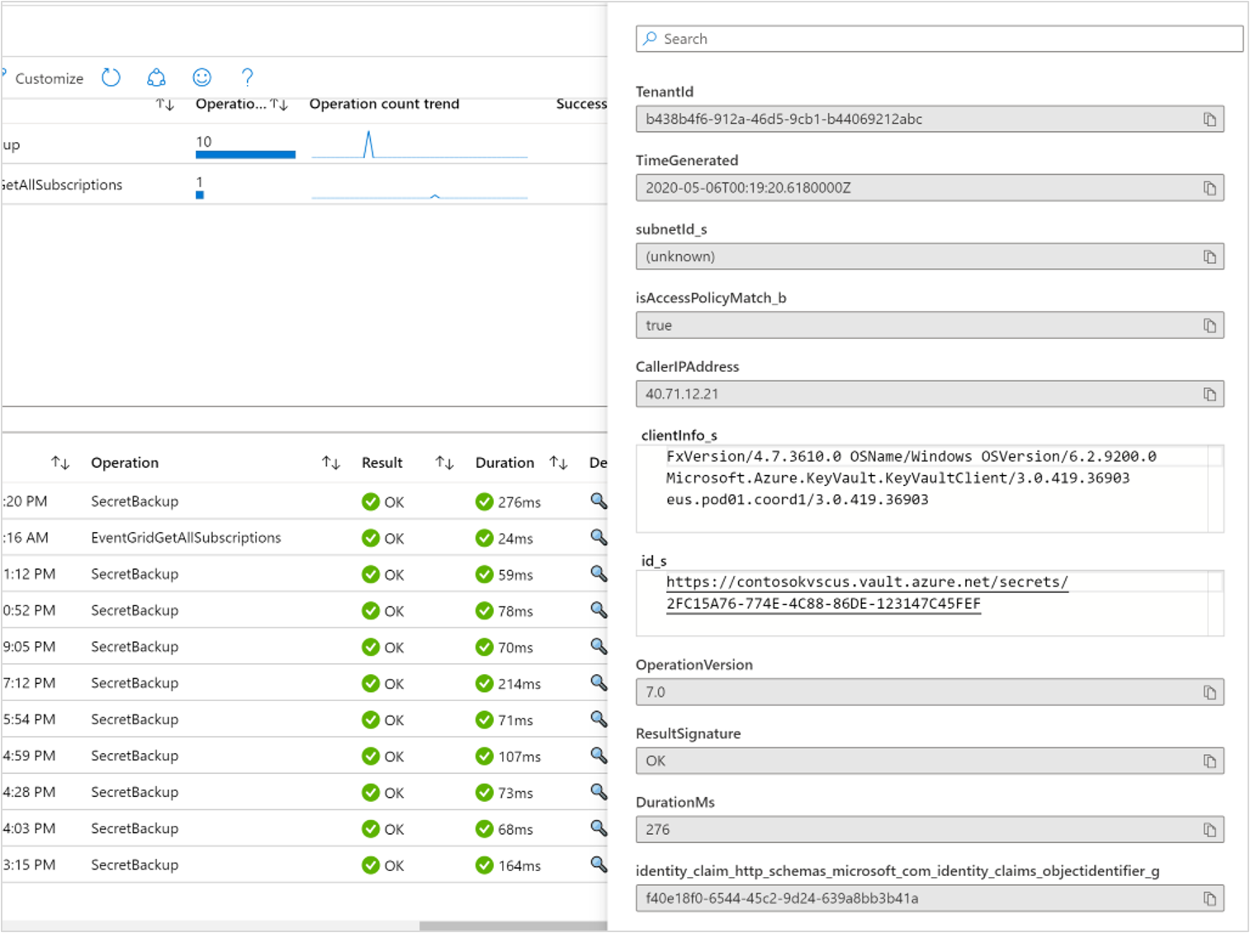Click the Search field in the details pane
1250x933 pixels.
[x=939, y=38]
